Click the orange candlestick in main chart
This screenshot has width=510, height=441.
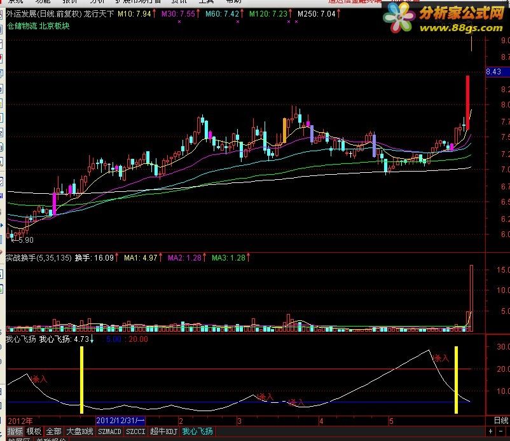point(285,130)
